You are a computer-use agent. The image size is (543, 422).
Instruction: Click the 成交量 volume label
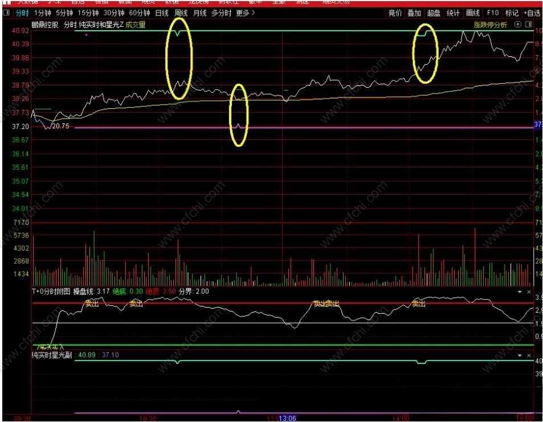tap(136, 25)
